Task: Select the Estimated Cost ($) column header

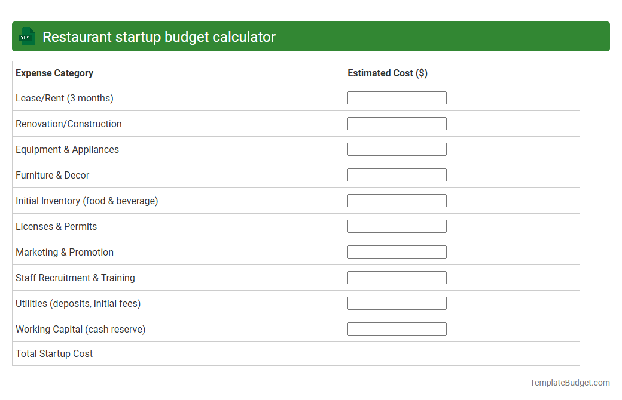Action: point(387,73)
